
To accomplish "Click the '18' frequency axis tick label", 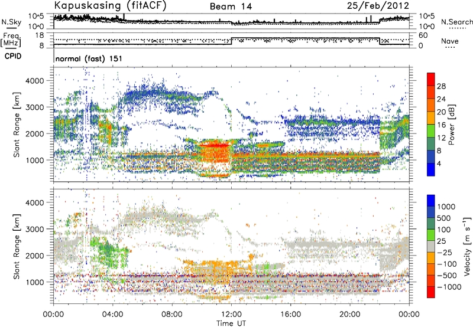I will click(40, 35).
